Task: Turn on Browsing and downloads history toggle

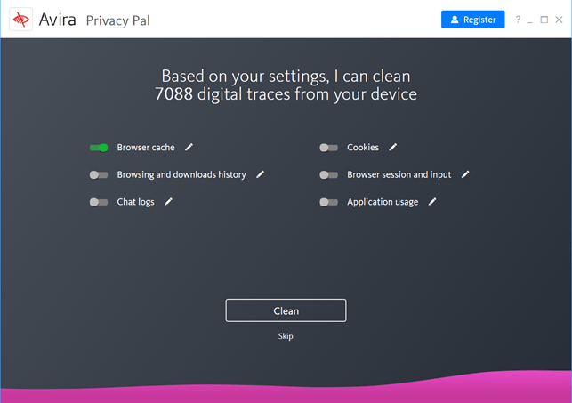Action: point(99,175)
